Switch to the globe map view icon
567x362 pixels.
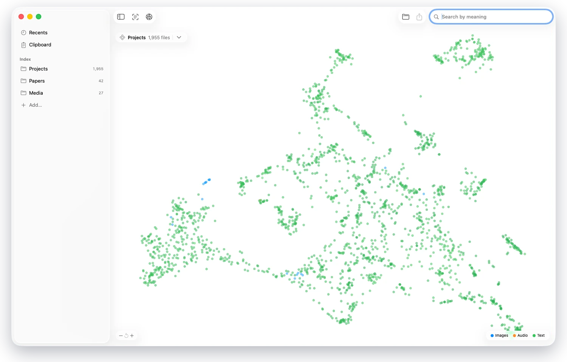click(x=149, y=17)
